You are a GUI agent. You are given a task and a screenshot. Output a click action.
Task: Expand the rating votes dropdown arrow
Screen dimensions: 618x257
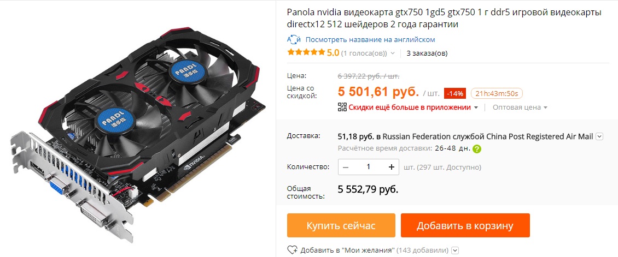(x=392, y=53)
